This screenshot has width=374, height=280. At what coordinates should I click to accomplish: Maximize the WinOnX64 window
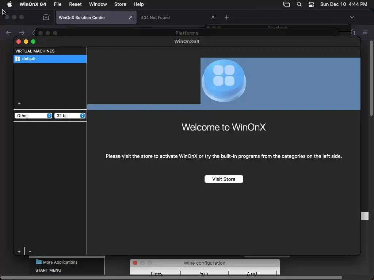(x=33, y=42)
